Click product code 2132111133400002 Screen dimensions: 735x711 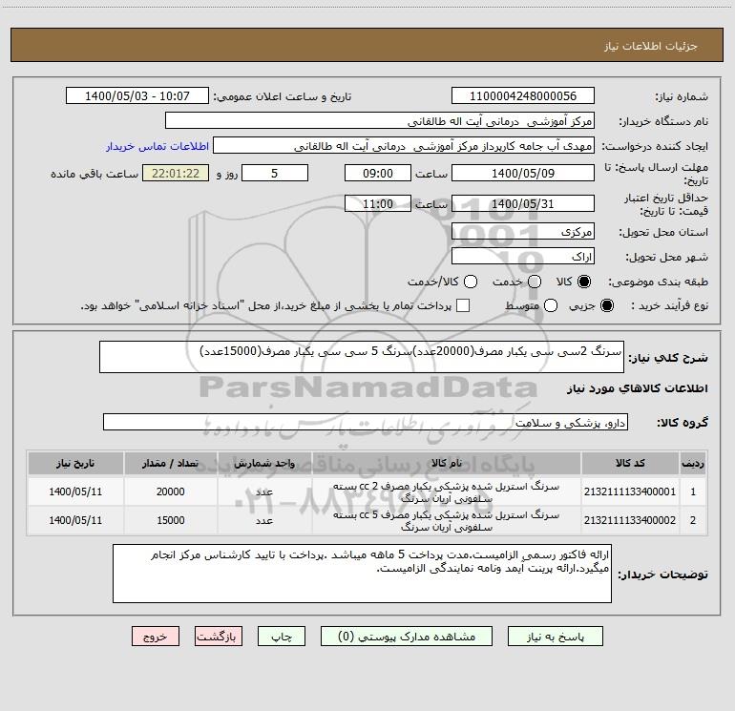coord(630,520)
